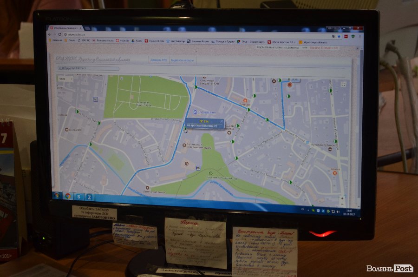The height and width of the screenshot is (277, 418).
Task: Click the red location pin marker
Action: 290,85
